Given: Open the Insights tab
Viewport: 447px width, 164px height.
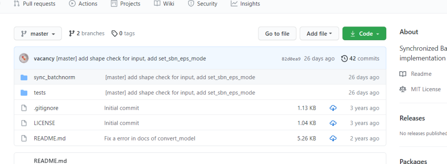Looking at the screenshot, I should pyautogui.click(x=245, y=4).
